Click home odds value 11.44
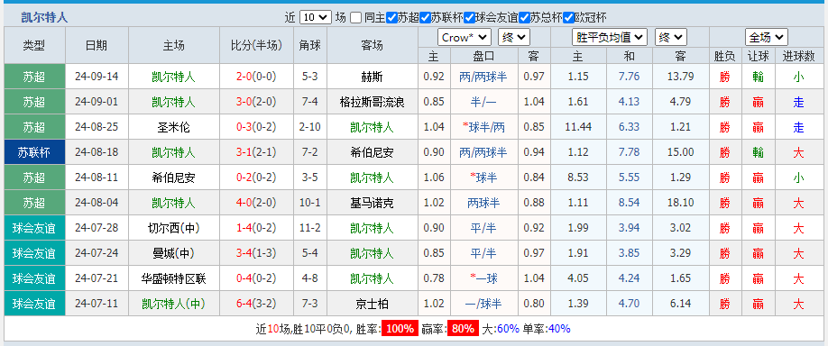Image resolution: width=828 pixels, height=346 pixels. point(578,127)
